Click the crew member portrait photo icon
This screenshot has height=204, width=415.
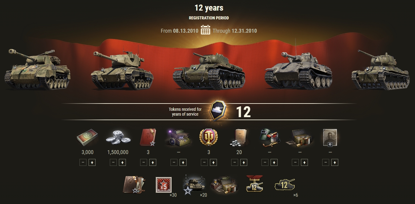click(330, 138)
